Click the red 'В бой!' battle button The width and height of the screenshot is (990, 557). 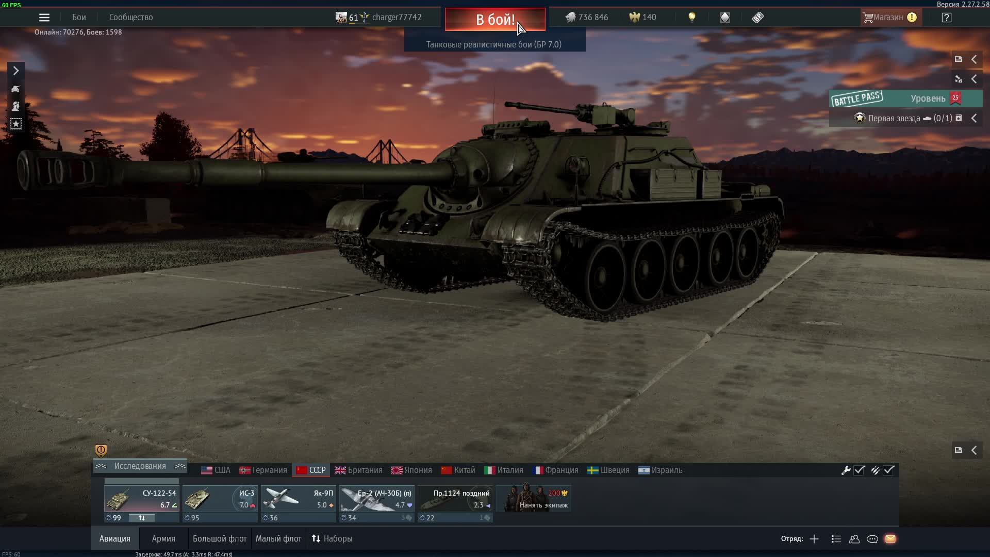494,20
